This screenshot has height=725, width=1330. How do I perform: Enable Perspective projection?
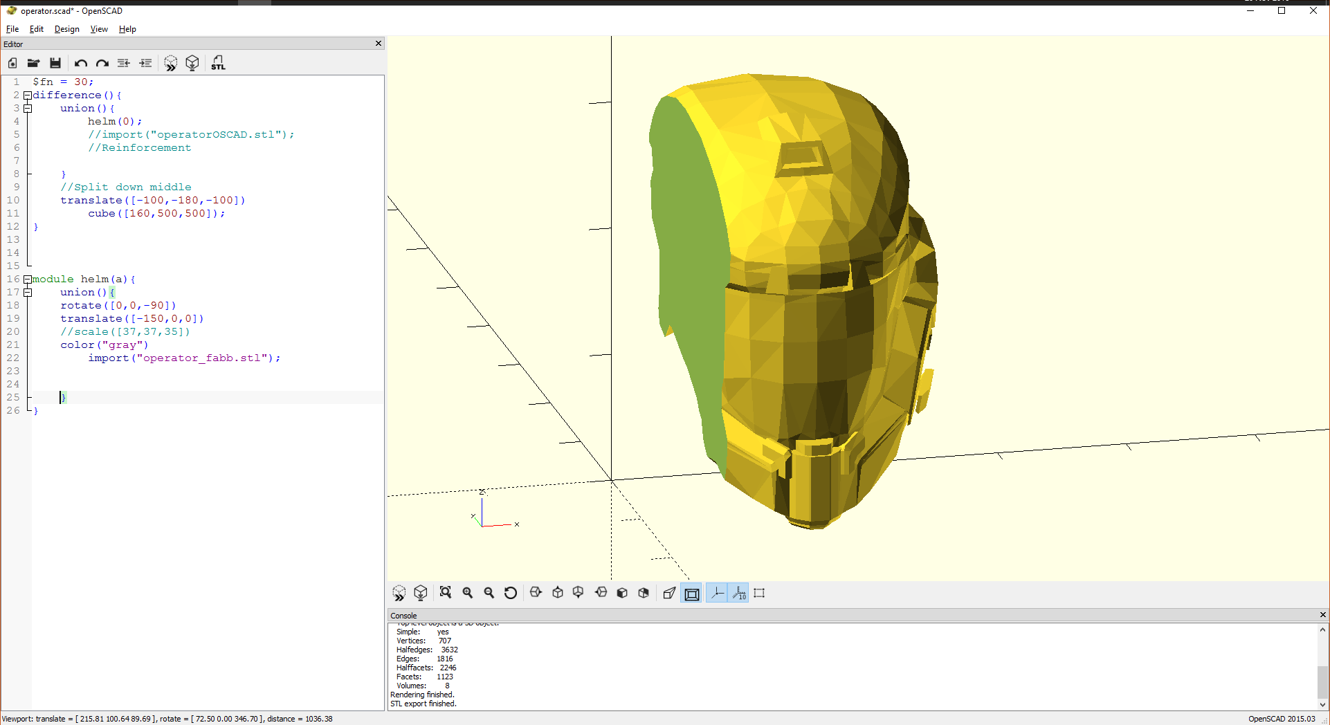coord(669,593)
